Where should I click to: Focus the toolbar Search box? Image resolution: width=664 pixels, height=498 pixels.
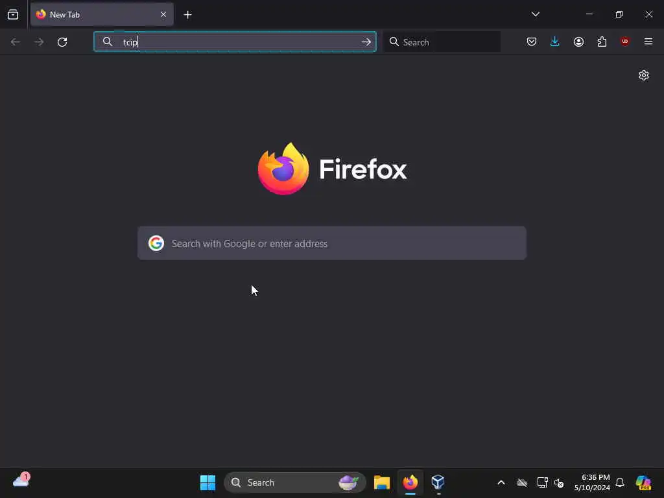(x=442, y=42)
